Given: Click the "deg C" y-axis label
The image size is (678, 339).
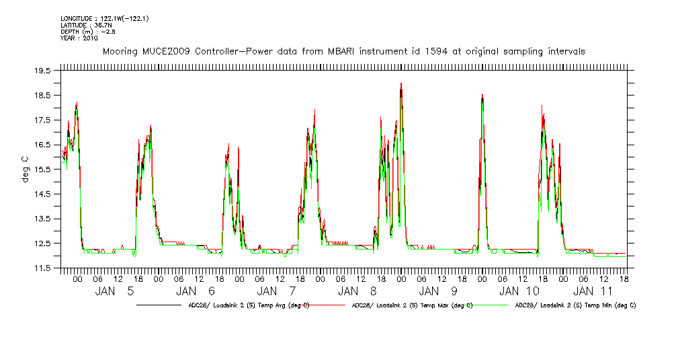Looking at the screenshot, I should 25,169.
